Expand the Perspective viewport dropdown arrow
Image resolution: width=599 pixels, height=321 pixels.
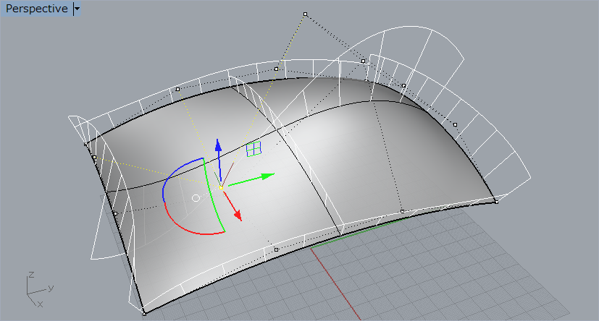click(x=78, y=9)
